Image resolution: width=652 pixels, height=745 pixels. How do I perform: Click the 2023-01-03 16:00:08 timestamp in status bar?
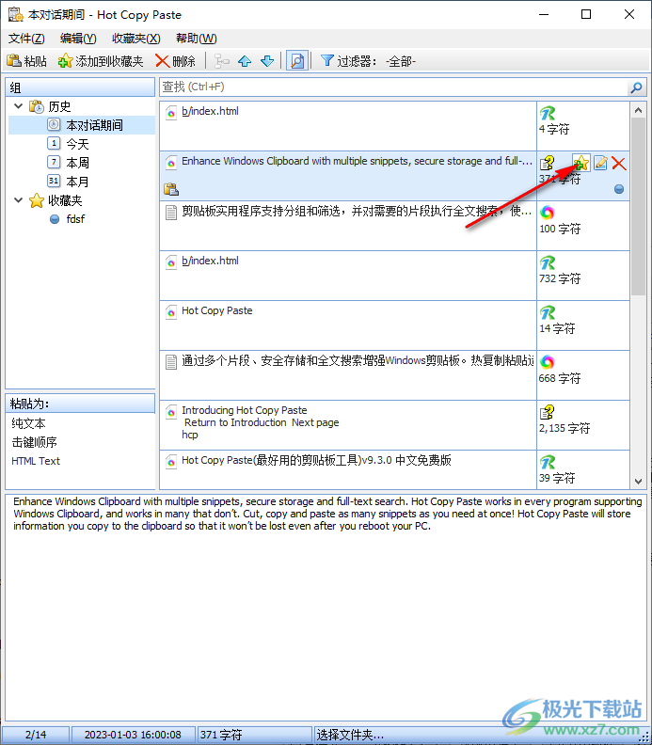click(133, 735)
